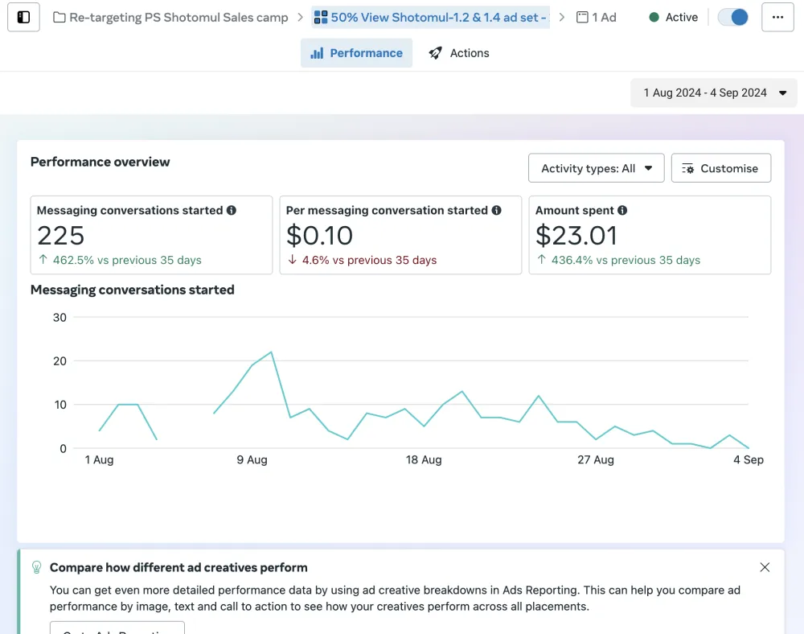This screenshot has width=804, height=634.
Task: Dismiss the ad creatives comparison tip
Action: [765, 567]
